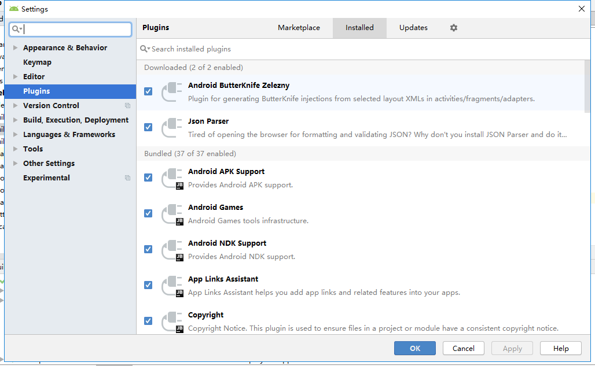Click the Android Games plugin icon
Screen dimensions: 595x366
(x=172, y=215)
